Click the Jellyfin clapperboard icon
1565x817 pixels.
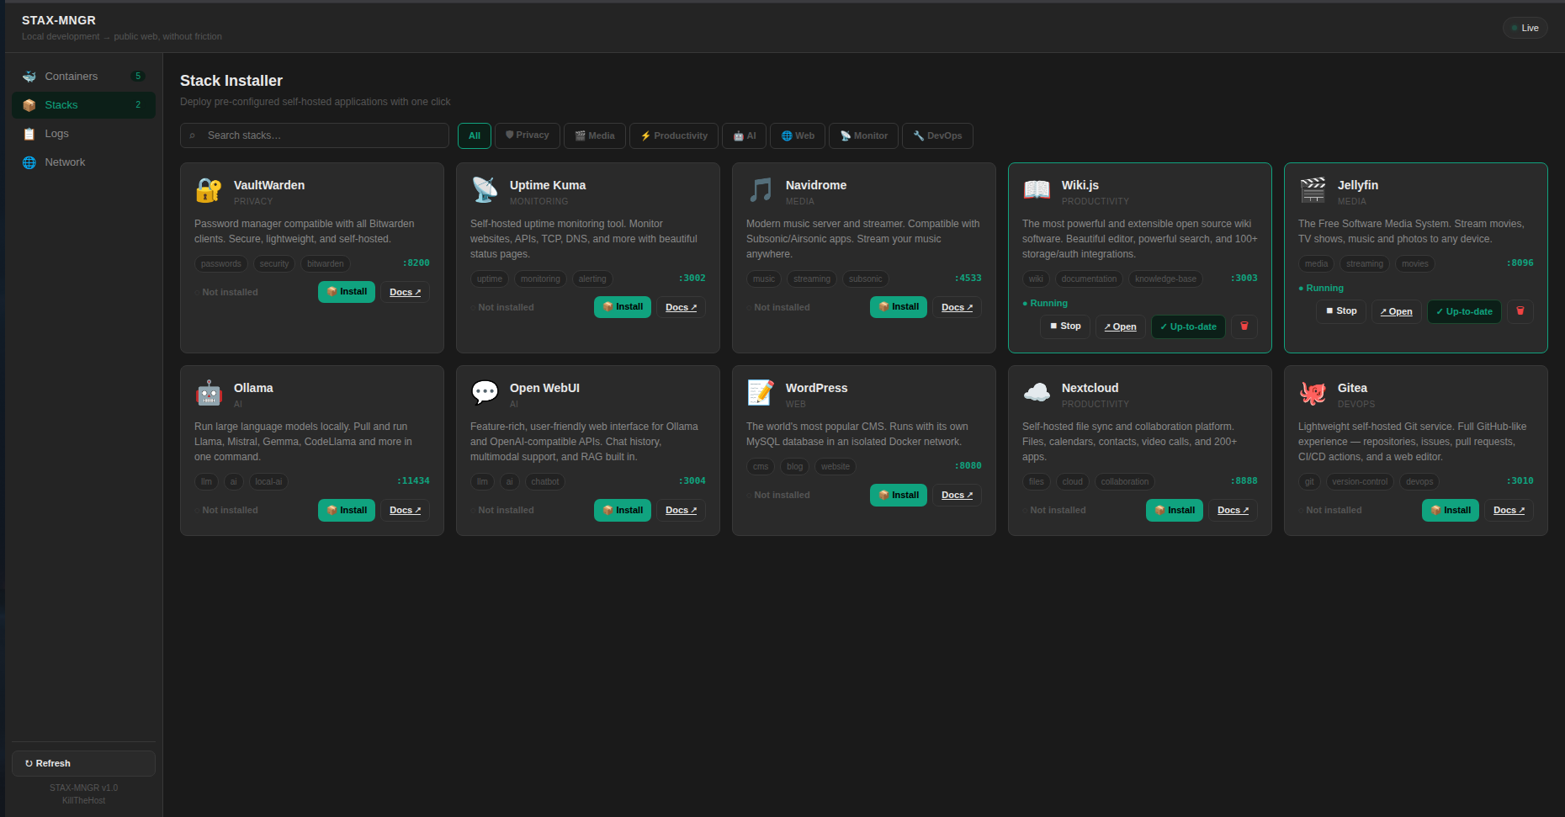coord(1312,191)
